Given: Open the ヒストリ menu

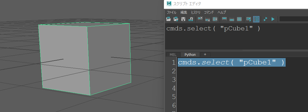Looking at the screenshot, I should 195,12.
